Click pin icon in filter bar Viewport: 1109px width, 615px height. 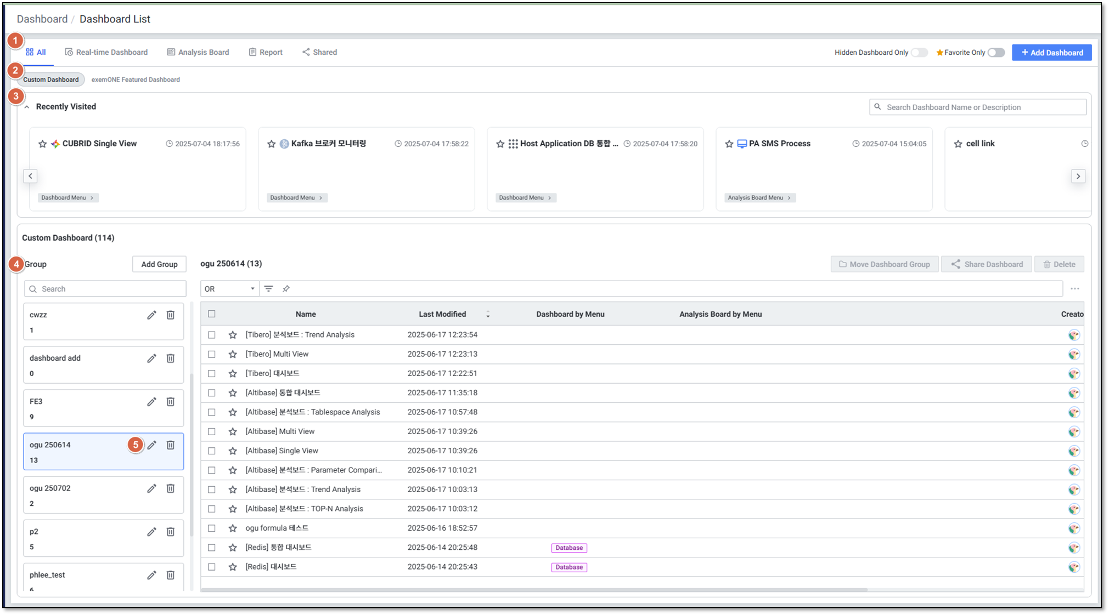(286, 289)
